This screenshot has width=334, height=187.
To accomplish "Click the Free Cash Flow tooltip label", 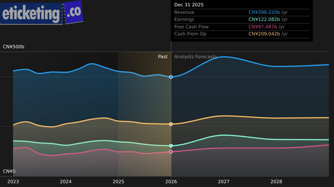I will [192, 27].
